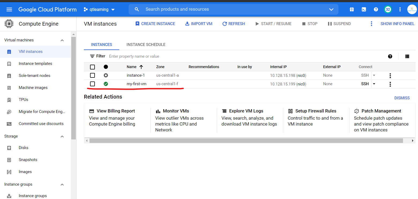
Task: Click the search products and resources field
Action: point(233,9)
